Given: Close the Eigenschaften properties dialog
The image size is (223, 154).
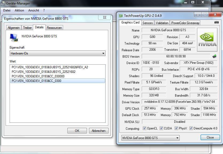Looking at the screenshot, I should click(105, 17).
